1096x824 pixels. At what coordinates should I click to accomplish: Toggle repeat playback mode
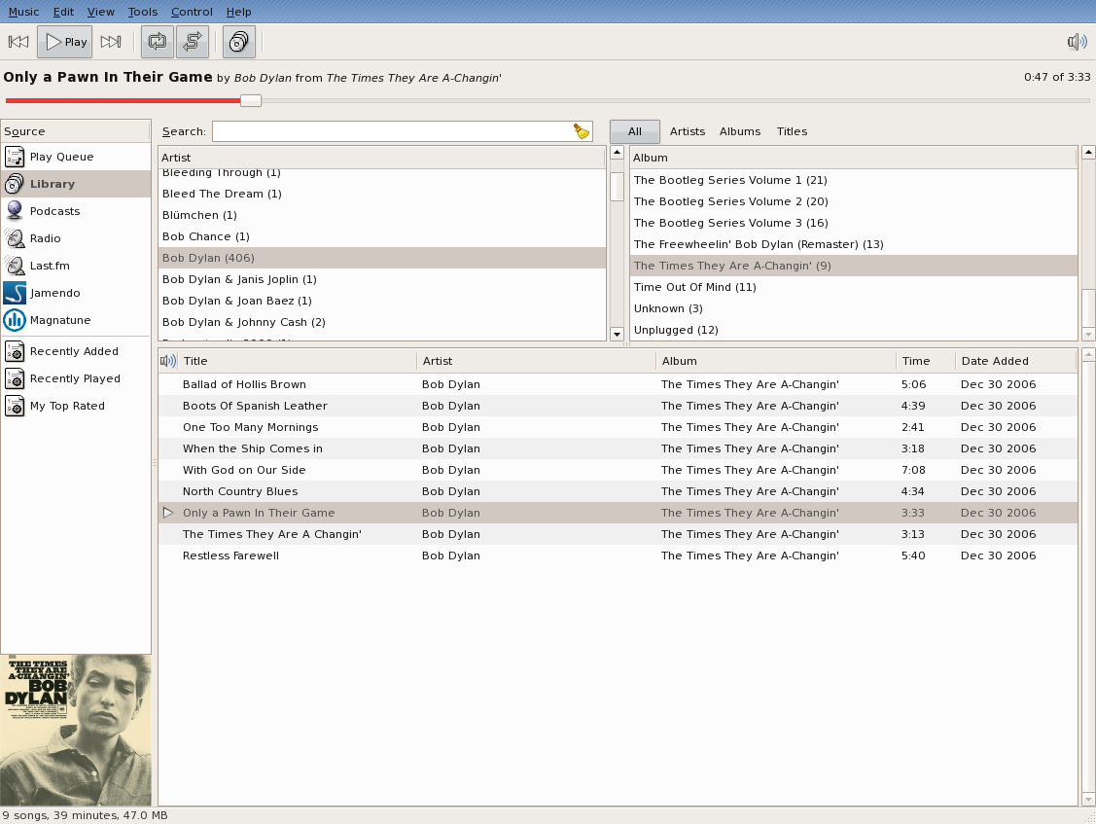158,42
